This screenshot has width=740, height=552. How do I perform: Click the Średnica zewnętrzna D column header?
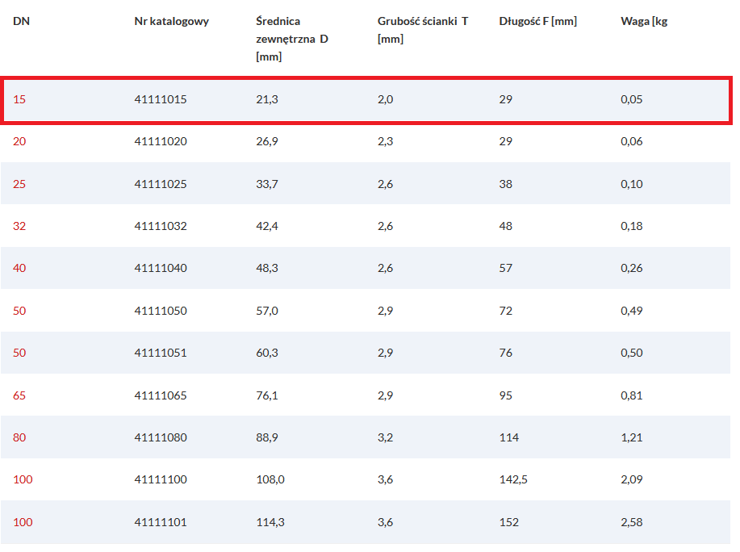292,40
